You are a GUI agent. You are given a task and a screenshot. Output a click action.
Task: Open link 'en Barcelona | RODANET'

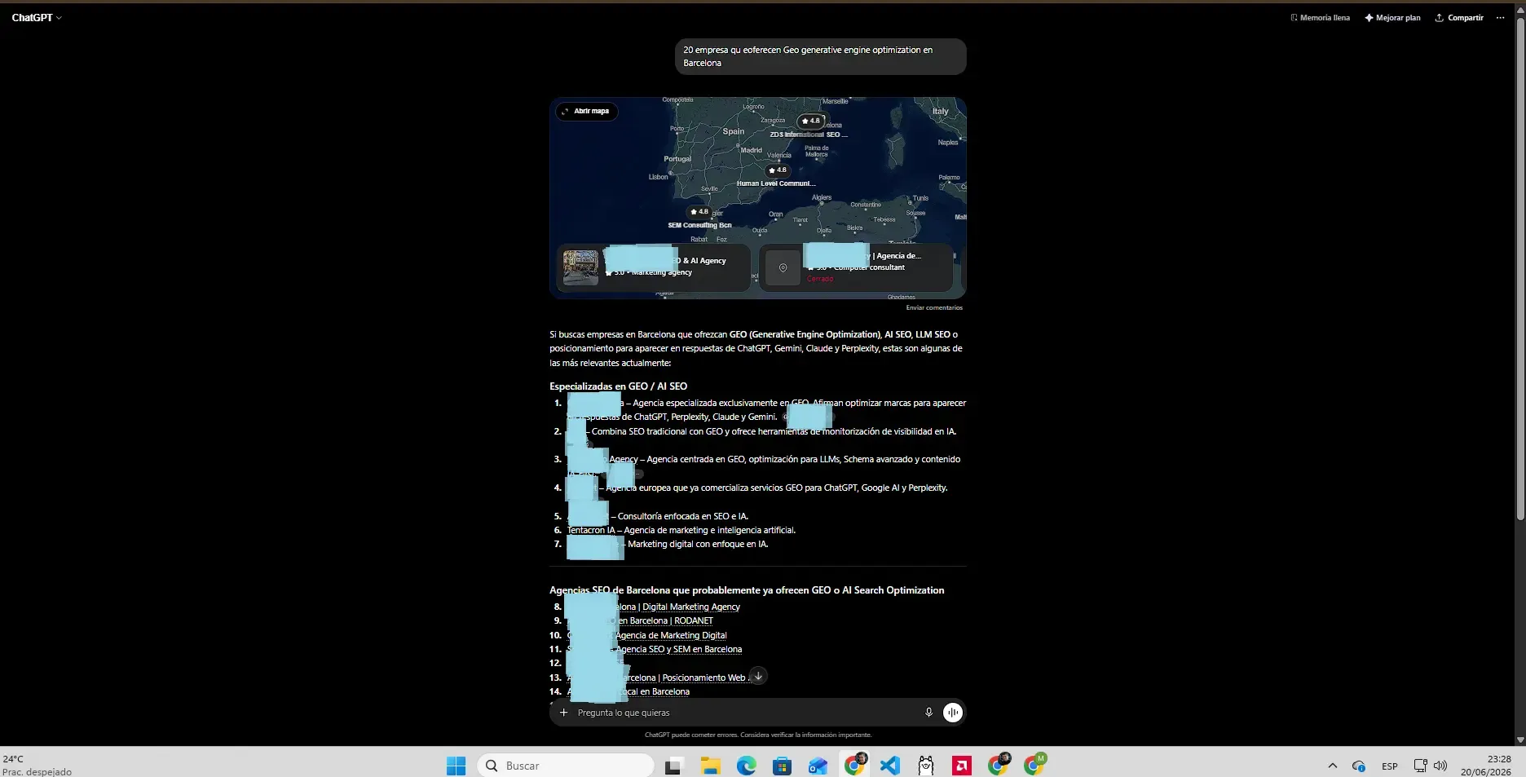coord(665,620)
